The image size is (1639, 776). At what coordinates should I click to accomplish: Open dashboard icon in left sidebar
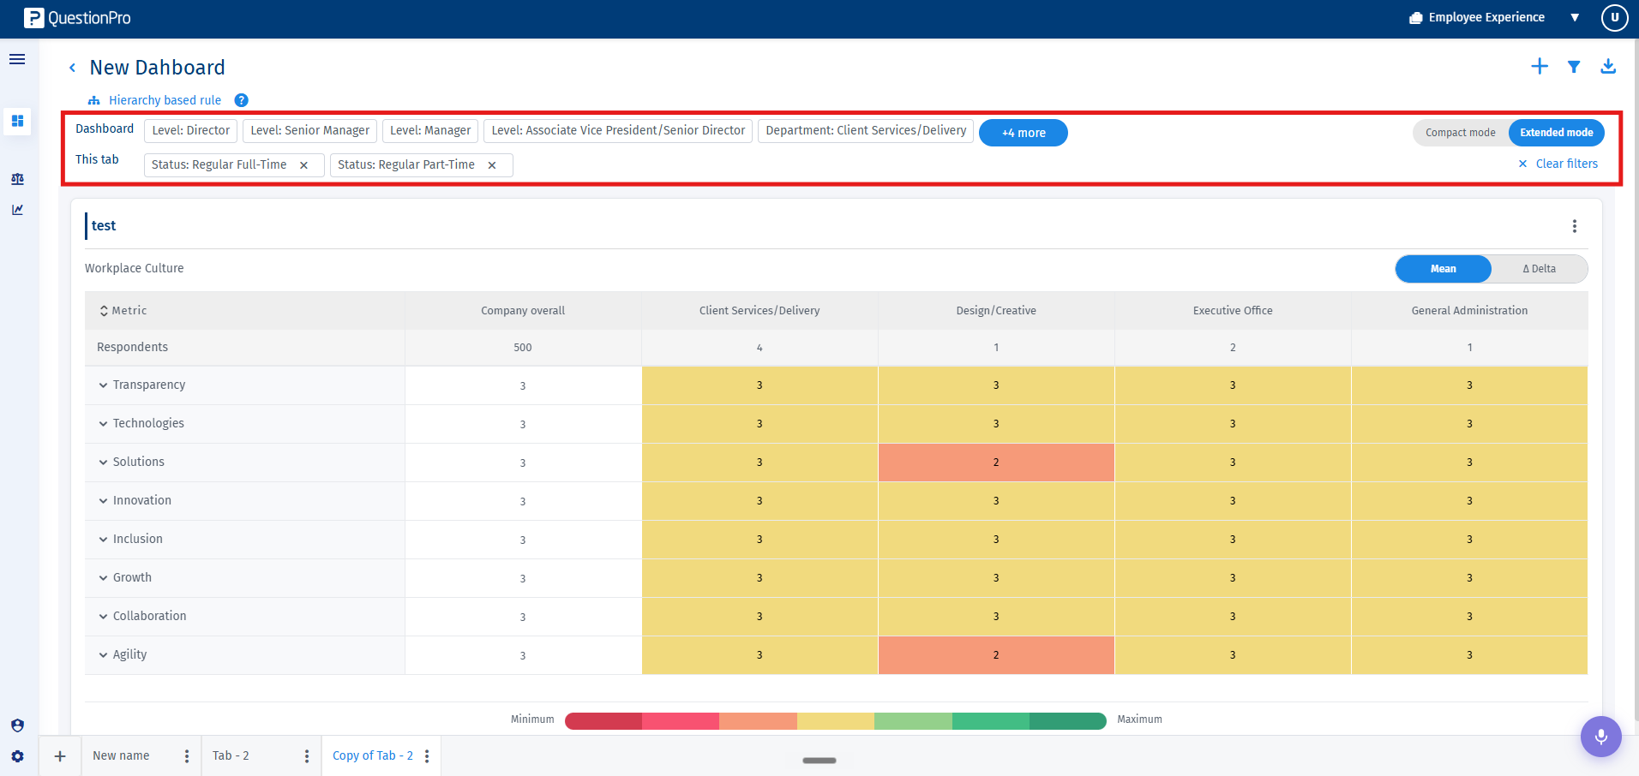pyautogui.click(x=17, y=121)
